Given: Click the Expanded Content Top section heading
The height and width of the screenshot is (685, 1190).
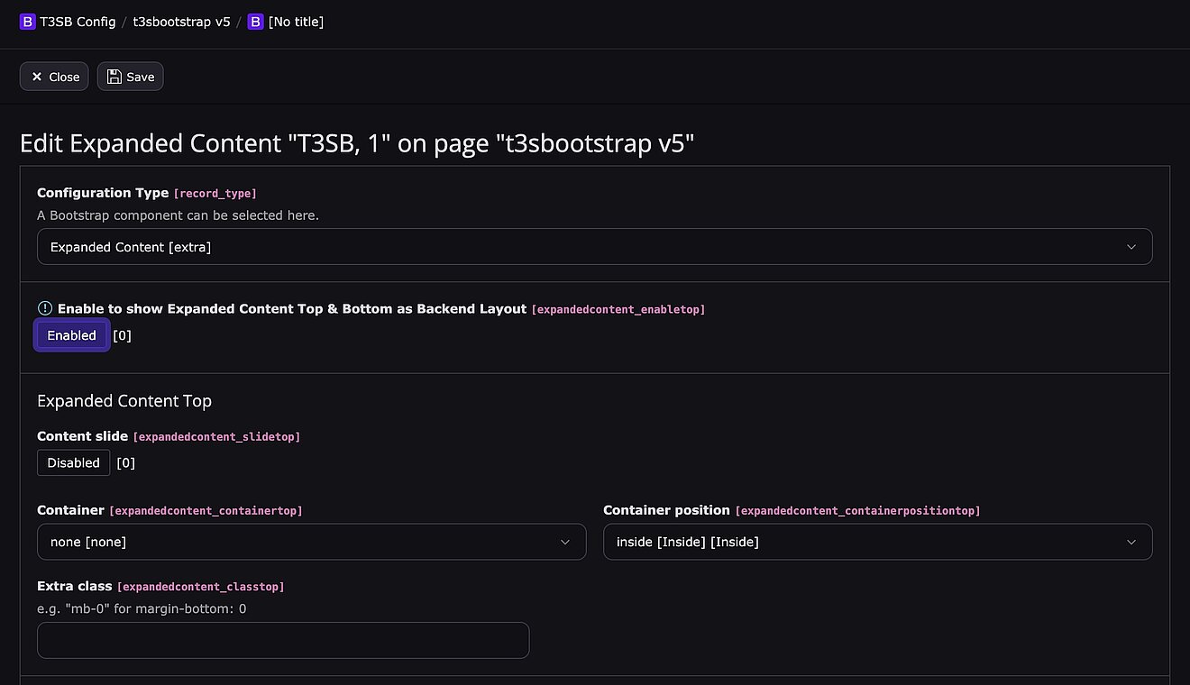Looking at the screenshot, I should (124, 401).
